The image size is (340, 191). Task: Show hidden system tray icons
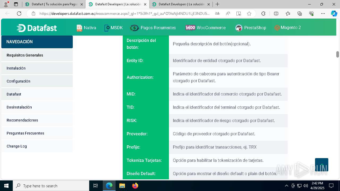coord(286,186)
